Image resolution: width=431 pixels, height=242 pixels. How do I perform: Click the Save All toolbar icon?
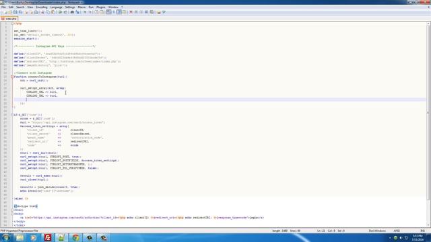21,12
